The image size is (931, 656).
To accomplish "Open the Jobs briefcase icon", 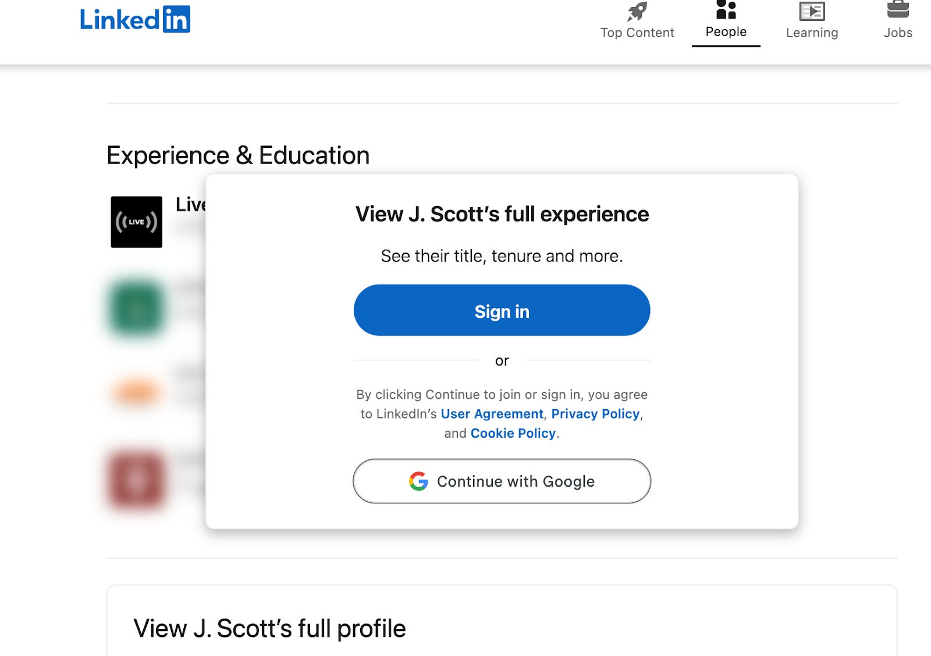I will point(898,10).
